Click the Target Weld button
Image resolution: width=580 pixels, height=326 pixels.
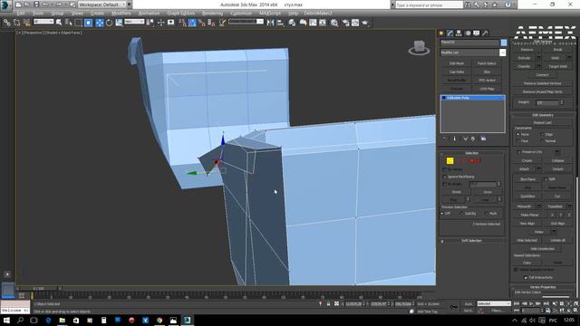click(x=558, y=66)
